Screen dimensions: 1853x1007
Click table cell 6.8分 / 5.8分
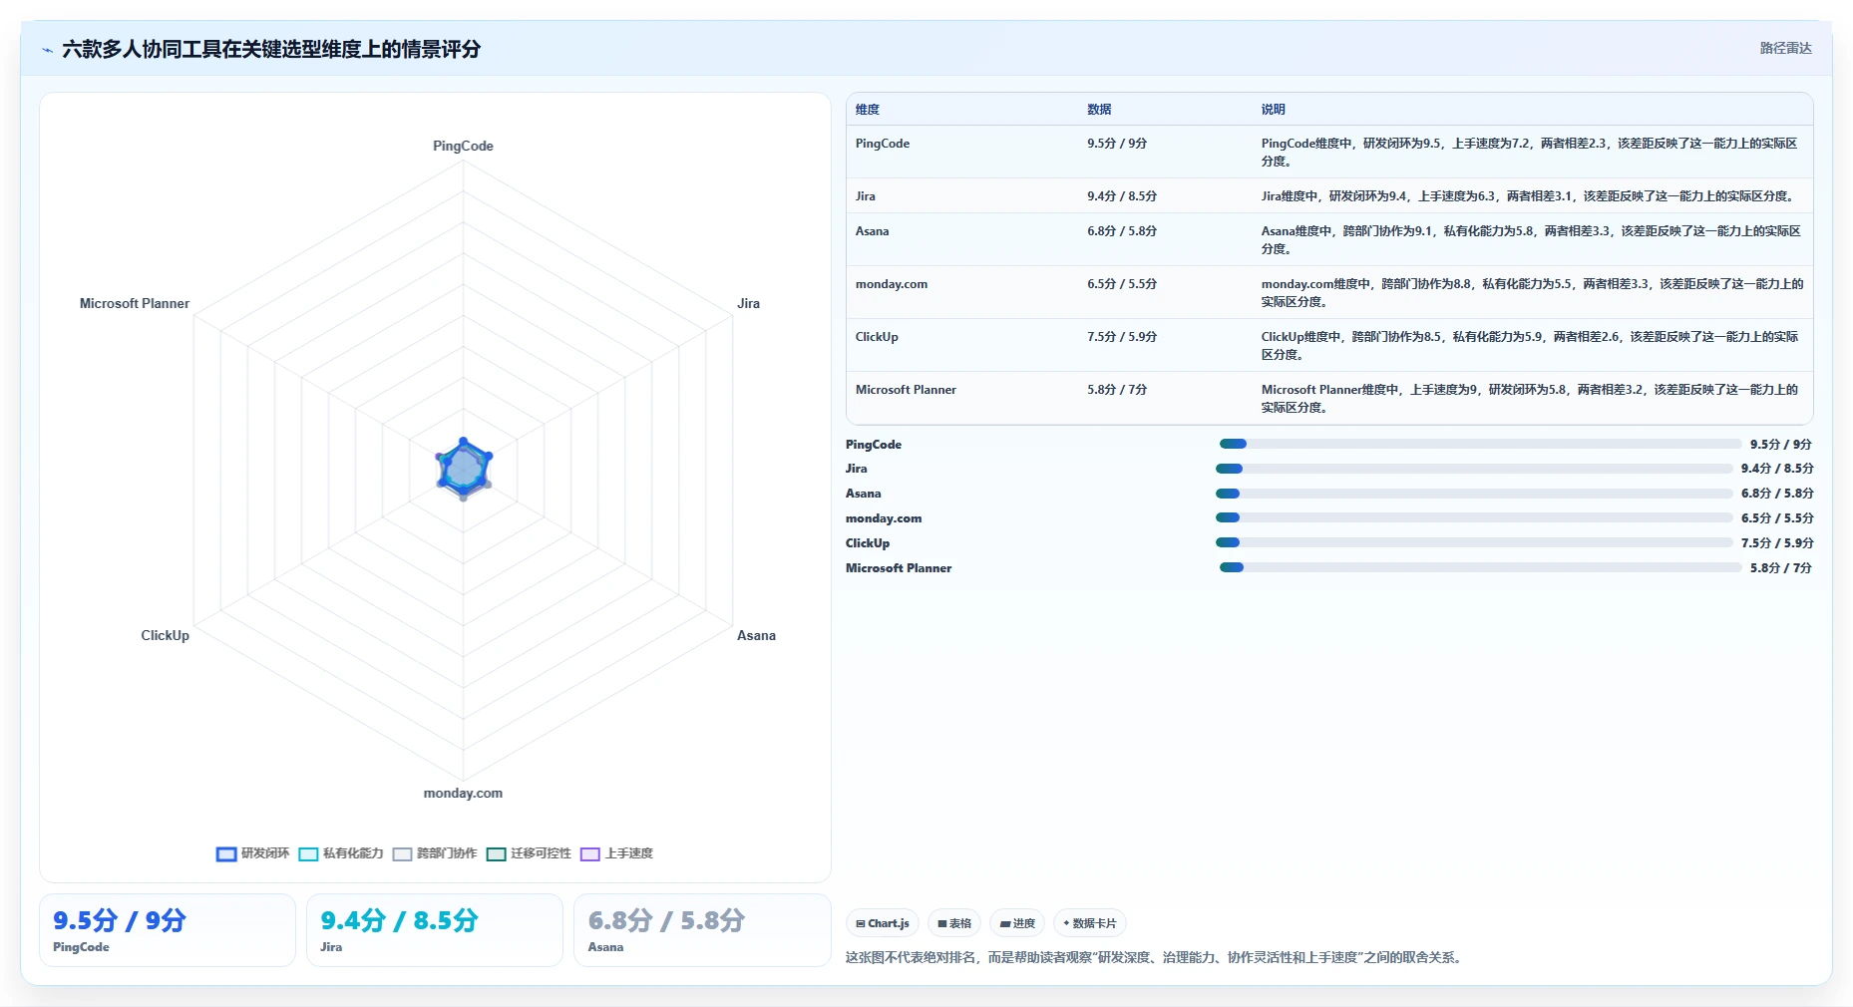(1122, 231)
